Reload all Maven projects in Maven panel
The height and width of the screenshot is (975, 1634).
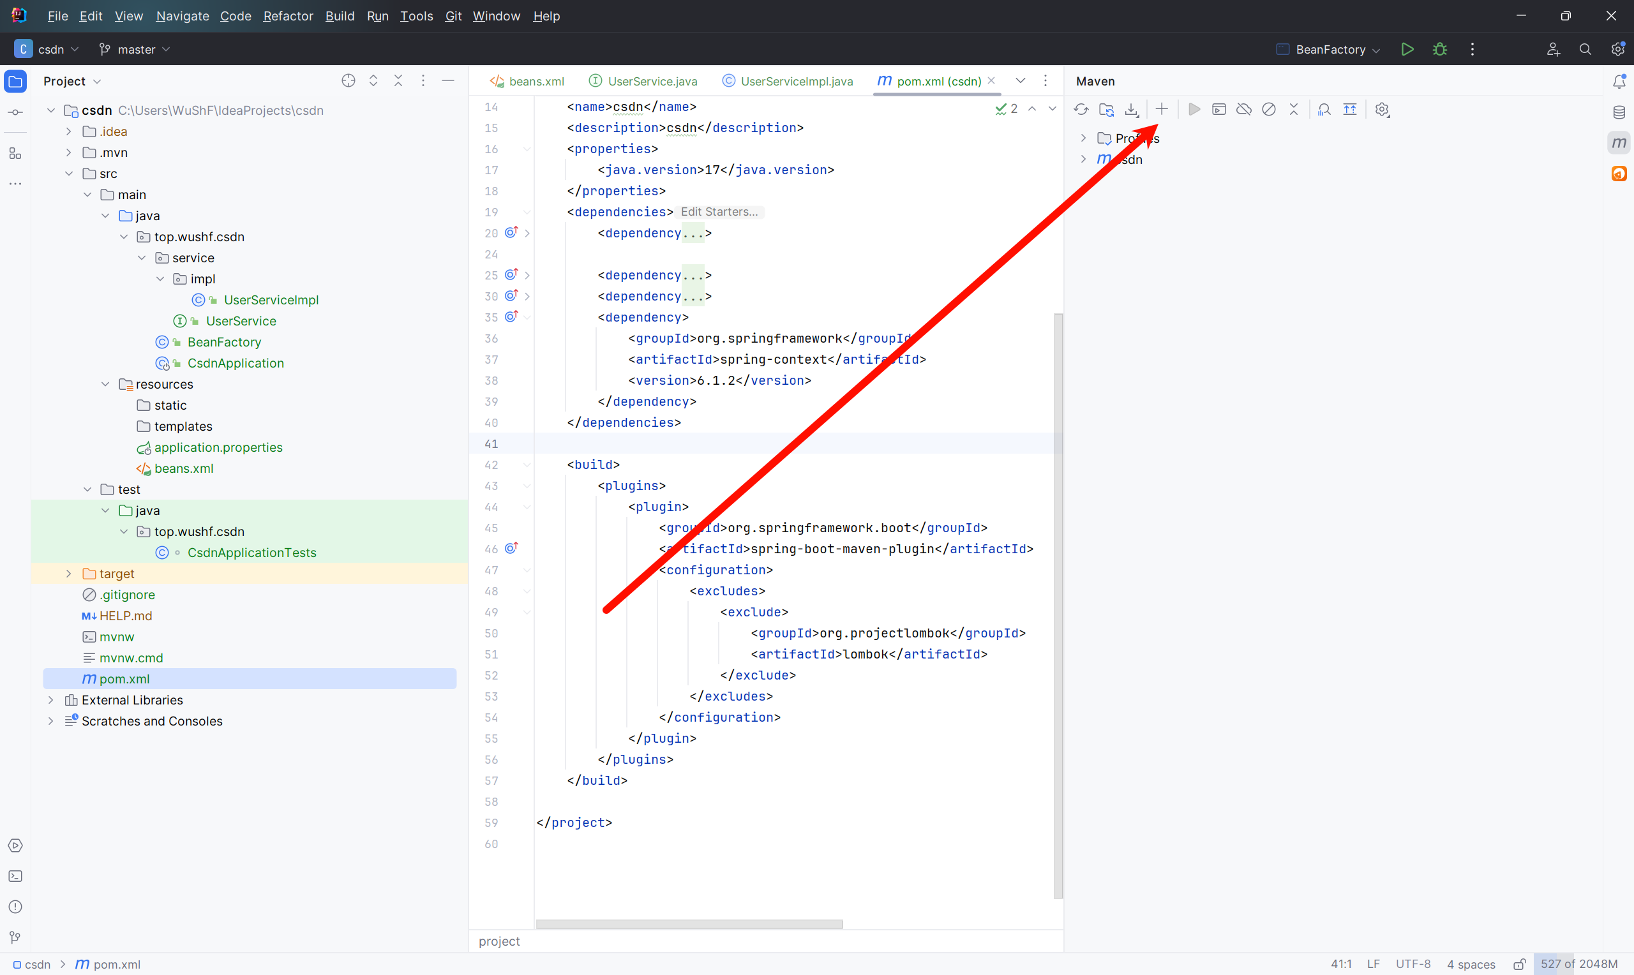click(1081, 110)
